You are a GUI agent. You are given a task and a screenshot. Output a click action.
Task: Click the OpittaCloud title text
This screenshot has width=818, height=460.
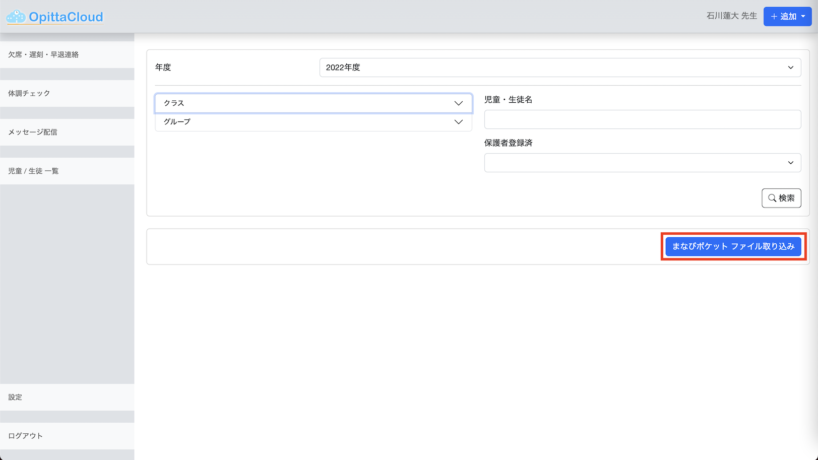[x=66, y=17]
